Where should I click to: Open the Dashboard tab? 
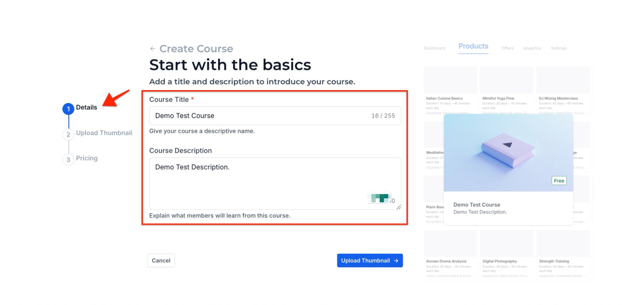point(434,48)
